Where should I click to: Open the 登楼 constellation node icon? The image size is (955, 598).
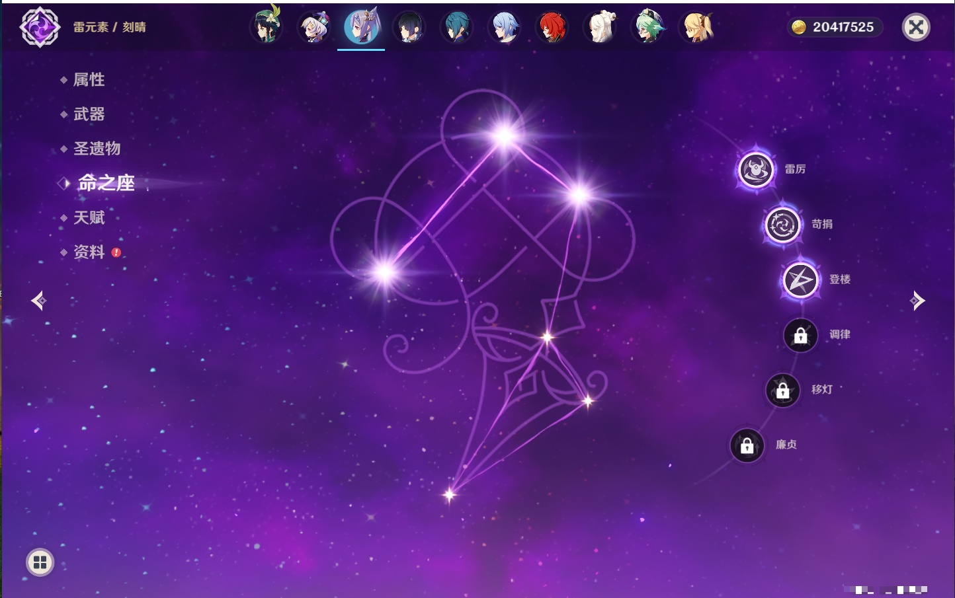pyautogui.click(x=800, y=280)
